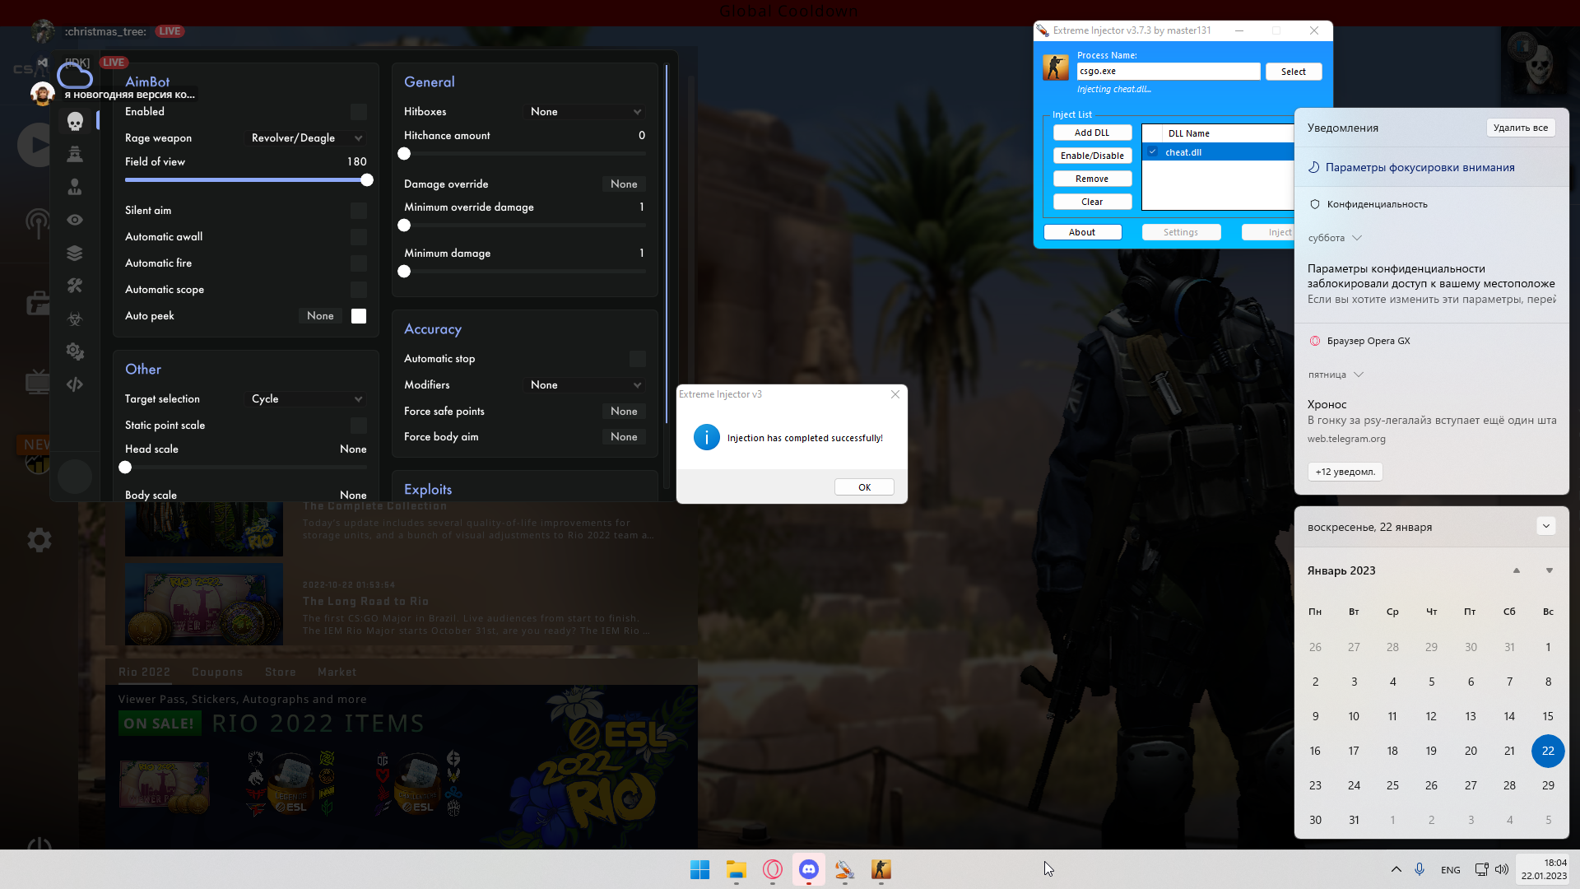Screen dimensions: 1580x889
Task: Open the code brackets scripts tab in sidebar
Action: pyautogui.click(x=75, y=384)
